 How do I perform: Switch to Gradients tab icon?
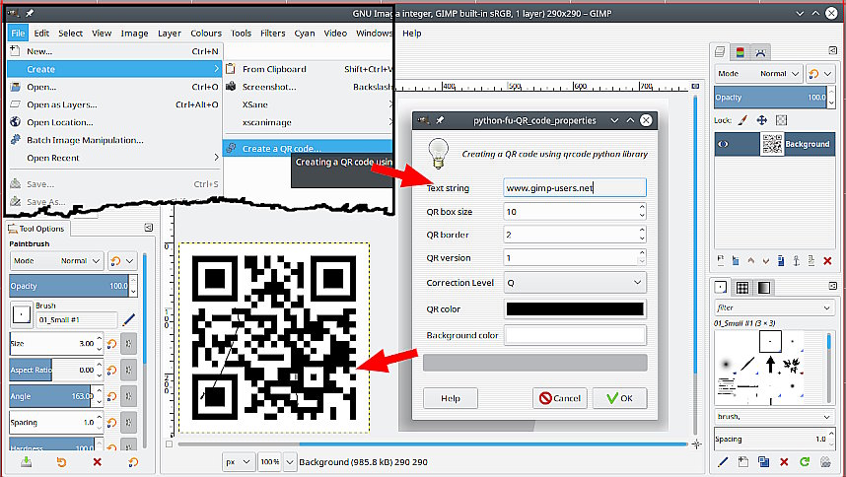point(764,288)
